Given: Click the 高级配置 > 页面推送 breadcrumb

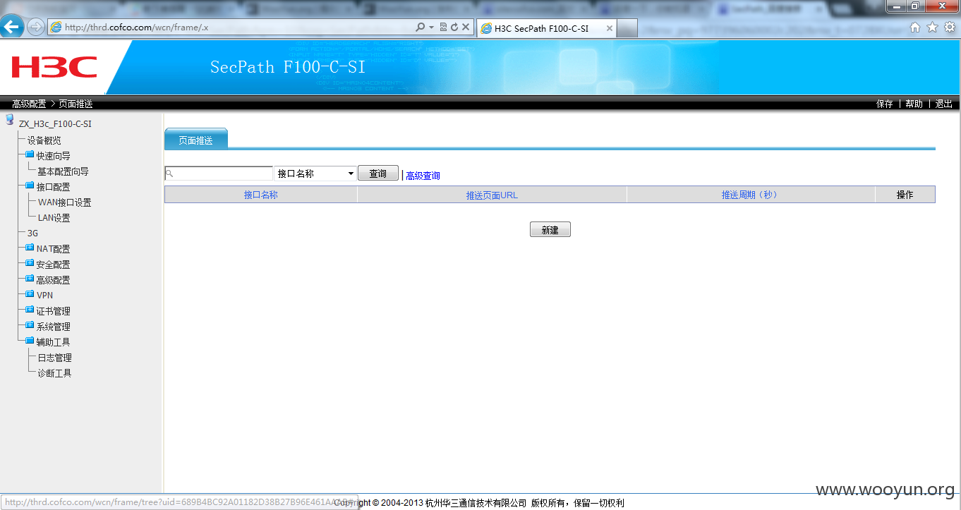Looking at the screenshot, I should [x=52, y=104].
